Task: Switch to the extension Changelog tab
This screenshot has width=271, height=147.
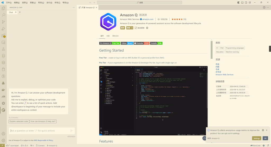Action: click(x=115, y=36)
